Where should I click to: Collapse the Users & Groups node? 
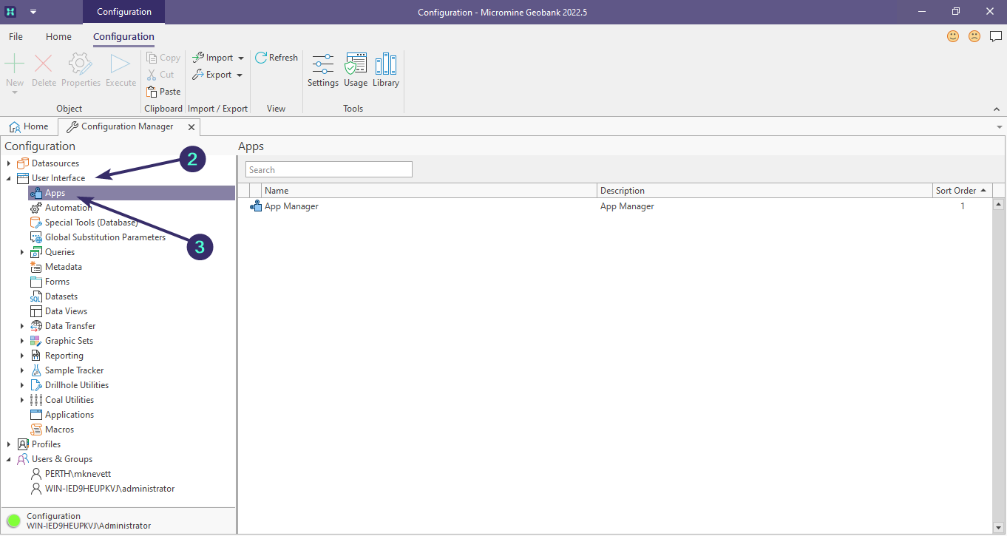pyautogui.click(x=9, y=459)
